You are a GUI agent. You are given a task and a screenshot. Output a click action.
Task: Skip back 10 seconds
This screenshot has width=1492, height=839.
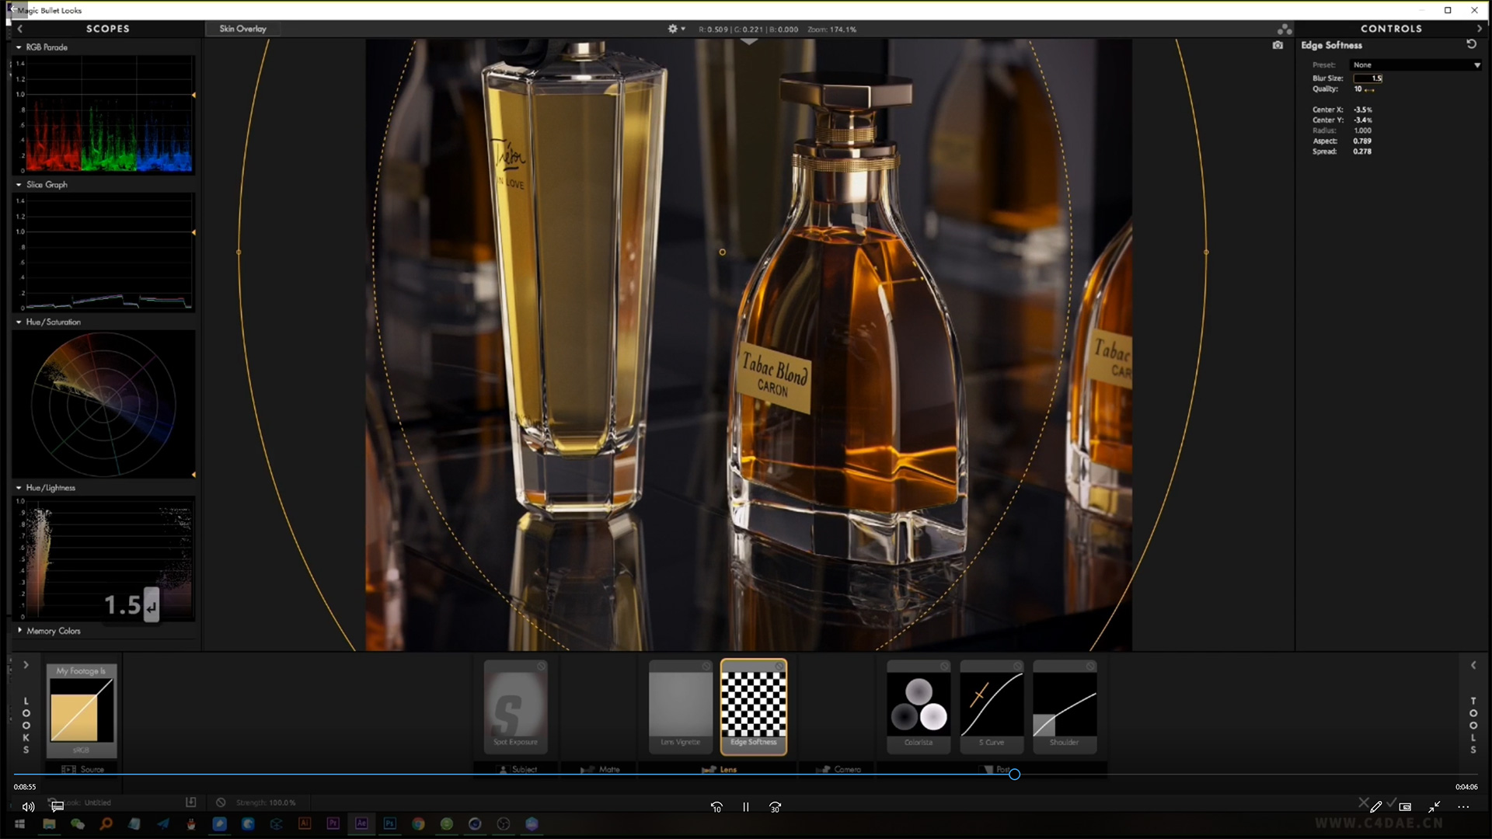point(716,807)
